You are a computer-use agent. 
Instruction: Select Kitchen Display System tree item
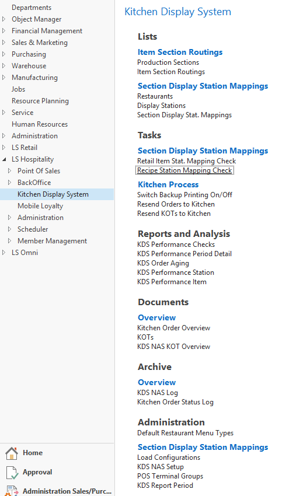tap(53, 194)
